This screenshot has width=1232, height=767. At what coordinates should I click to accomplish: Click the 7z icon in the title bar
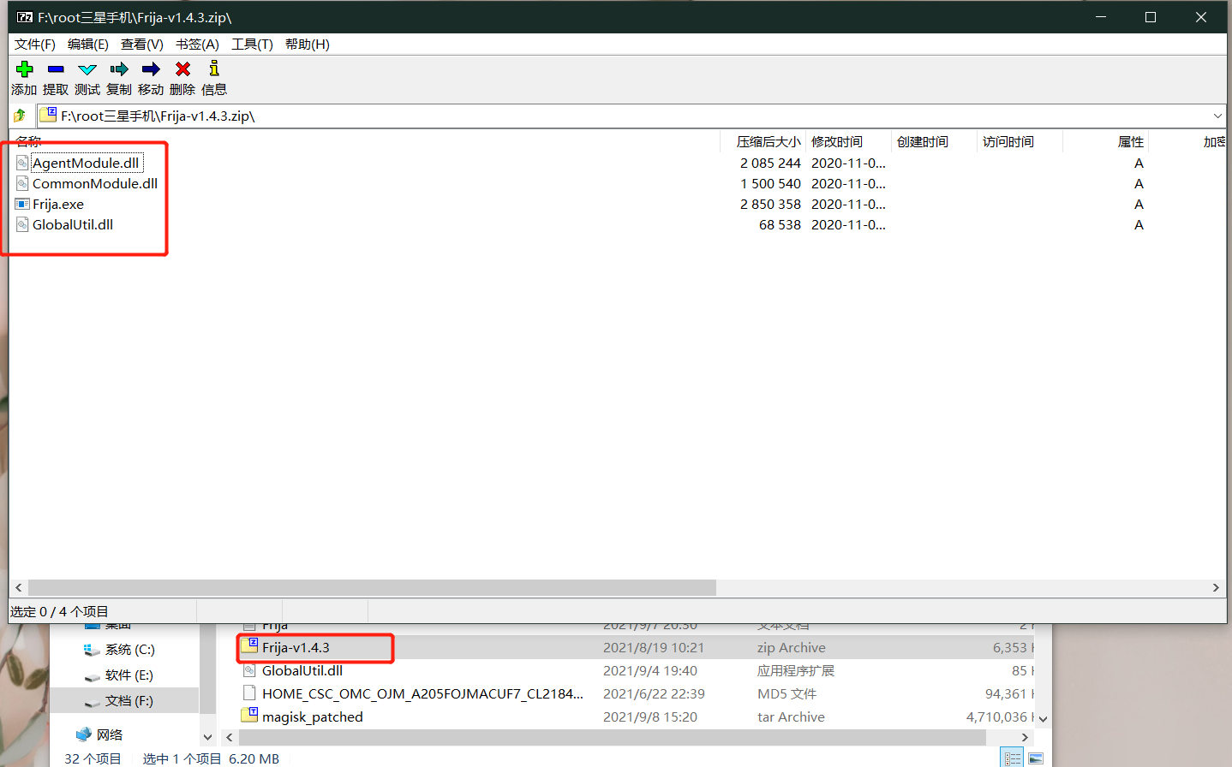(x=25, y=17)
